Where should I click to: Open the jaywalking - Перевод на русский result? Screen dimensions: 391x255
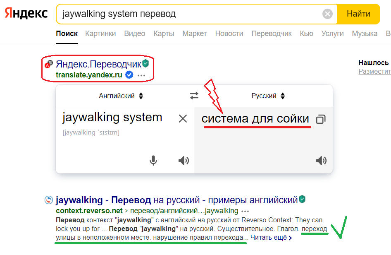pyautogui.click(x=177, y=200)
